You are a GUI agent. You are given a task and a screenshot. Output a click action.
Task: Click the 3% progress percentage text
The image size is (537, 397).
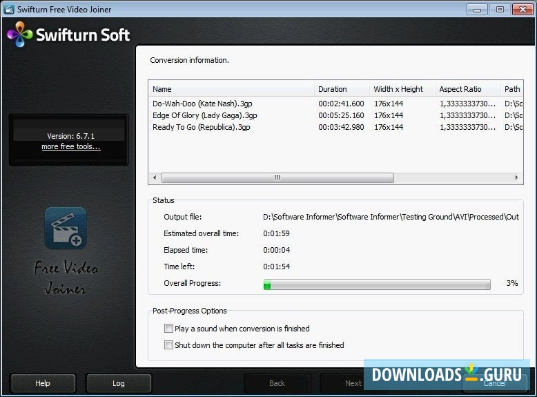point(512,283)
